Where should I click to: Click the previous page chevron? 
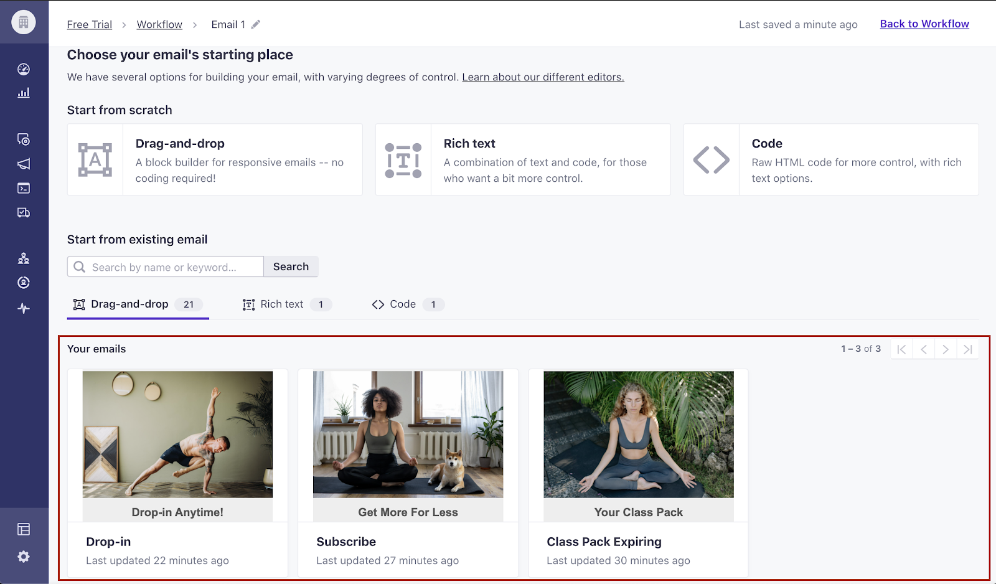pos(923,349)
